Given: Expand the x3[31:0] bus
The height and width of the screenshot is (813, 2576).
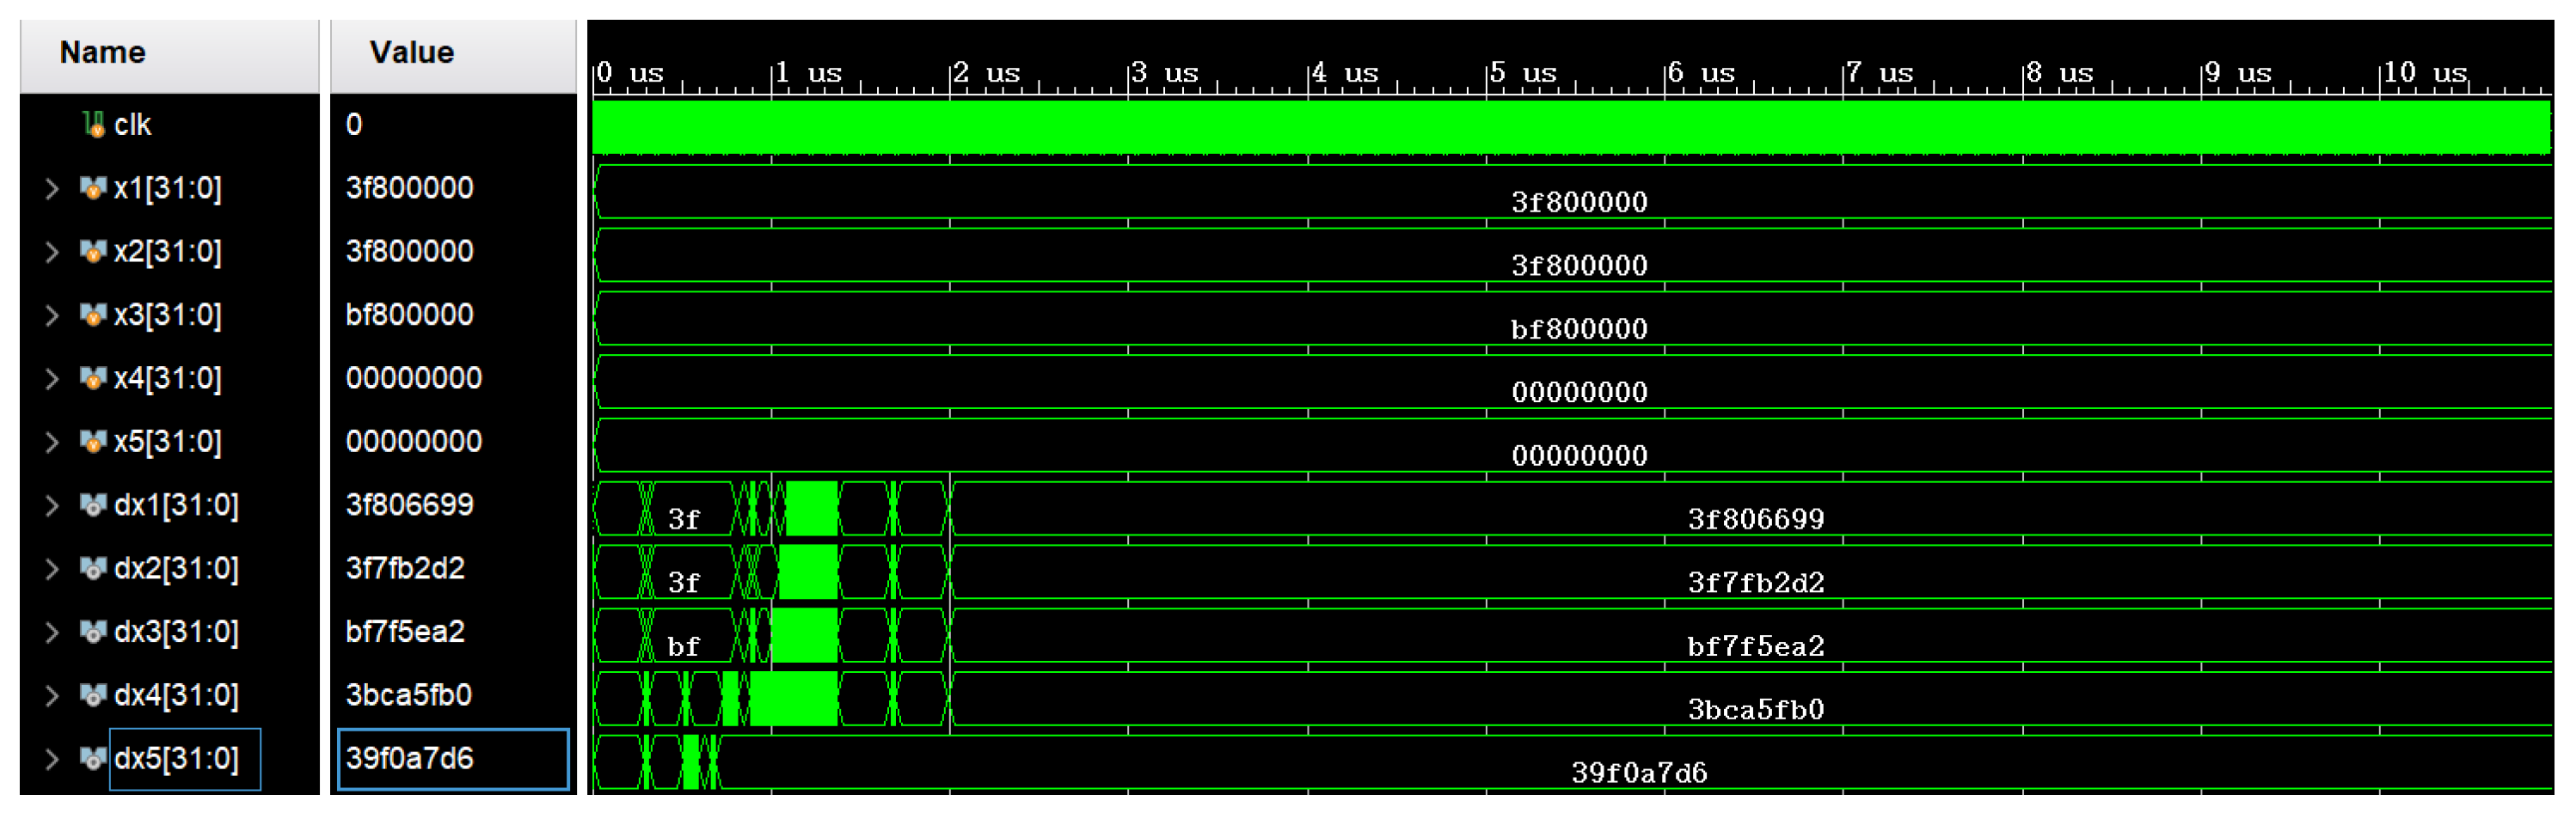Looking at the screenshot, I should [52, 315].
